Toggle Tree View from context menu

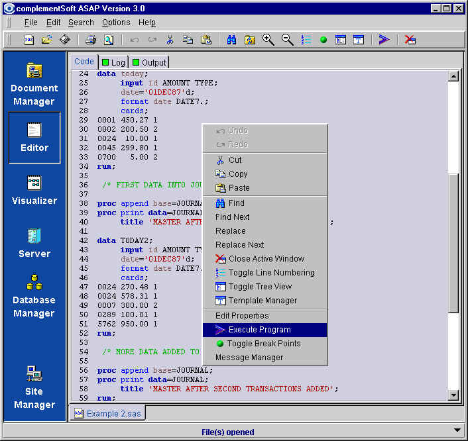pyautogui.click(x=264, y=287)
